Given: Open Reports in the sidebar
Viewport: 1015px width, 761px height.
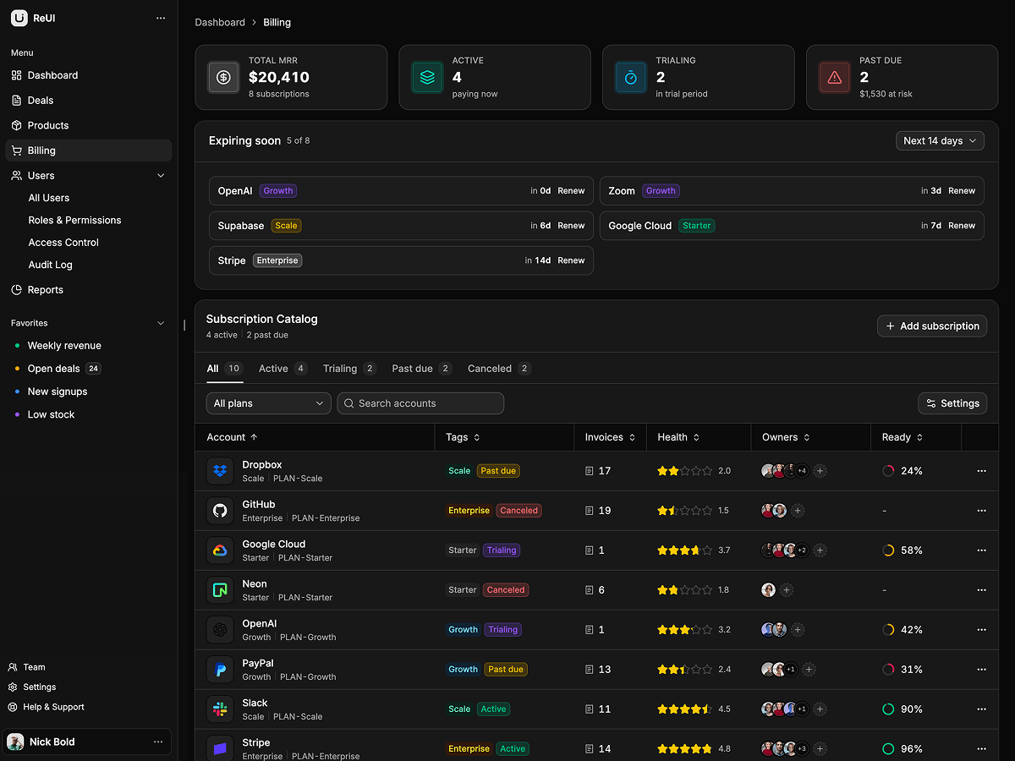Looking at the screenshot, I should coord(88,290).
